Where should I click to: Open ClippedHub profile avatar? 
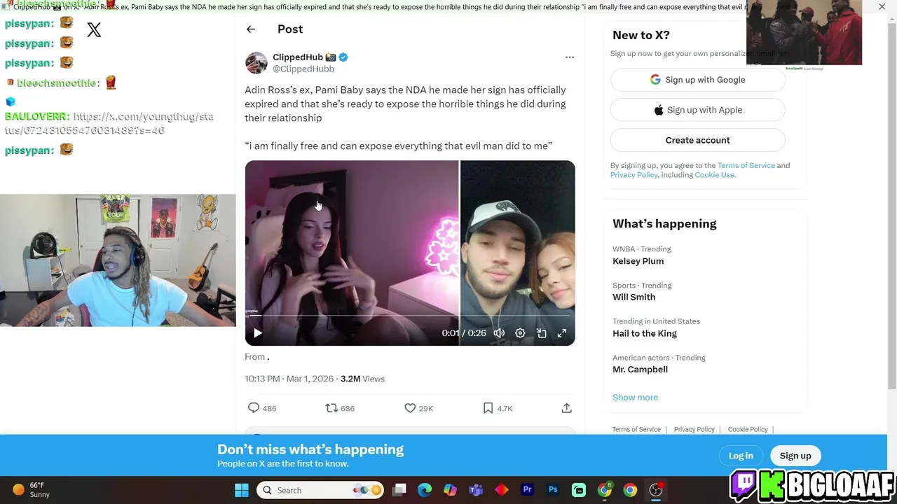tap(256, 63)
